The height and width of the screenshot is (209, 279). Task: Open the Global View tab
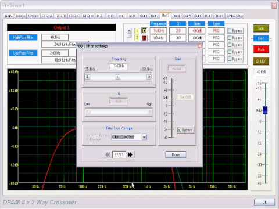(235, 16)
